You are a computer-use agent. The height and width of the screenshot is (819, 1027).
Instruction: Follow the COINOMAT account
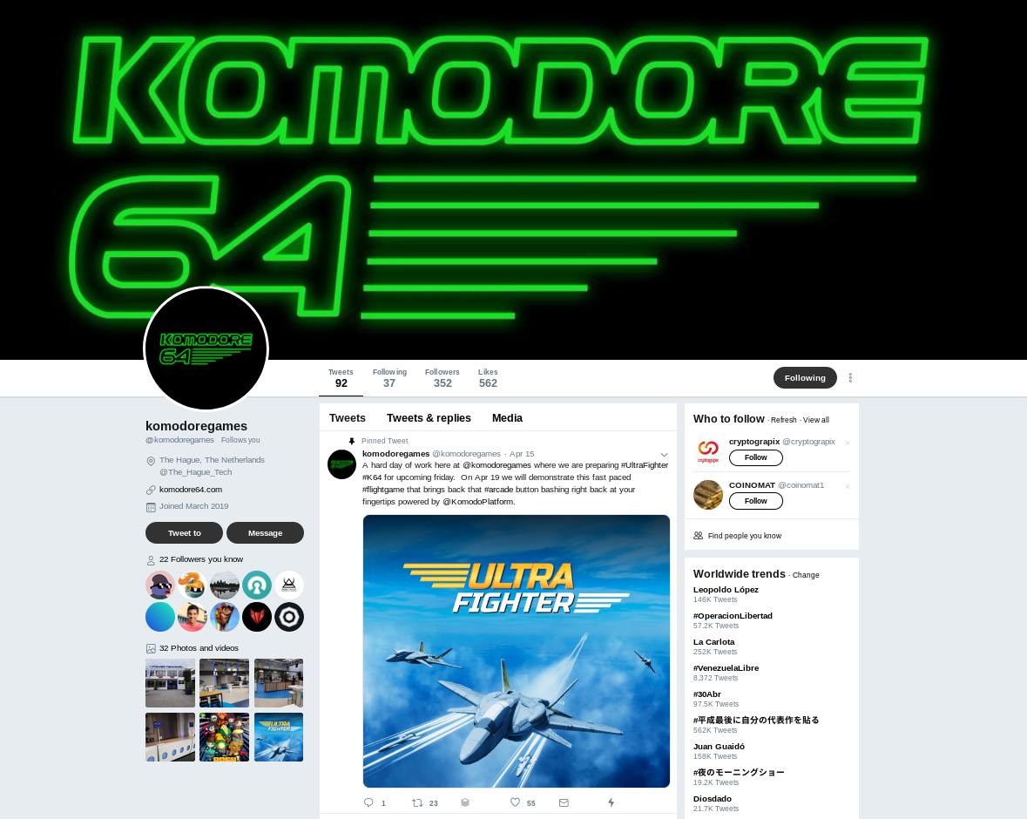tap(756, 501)
